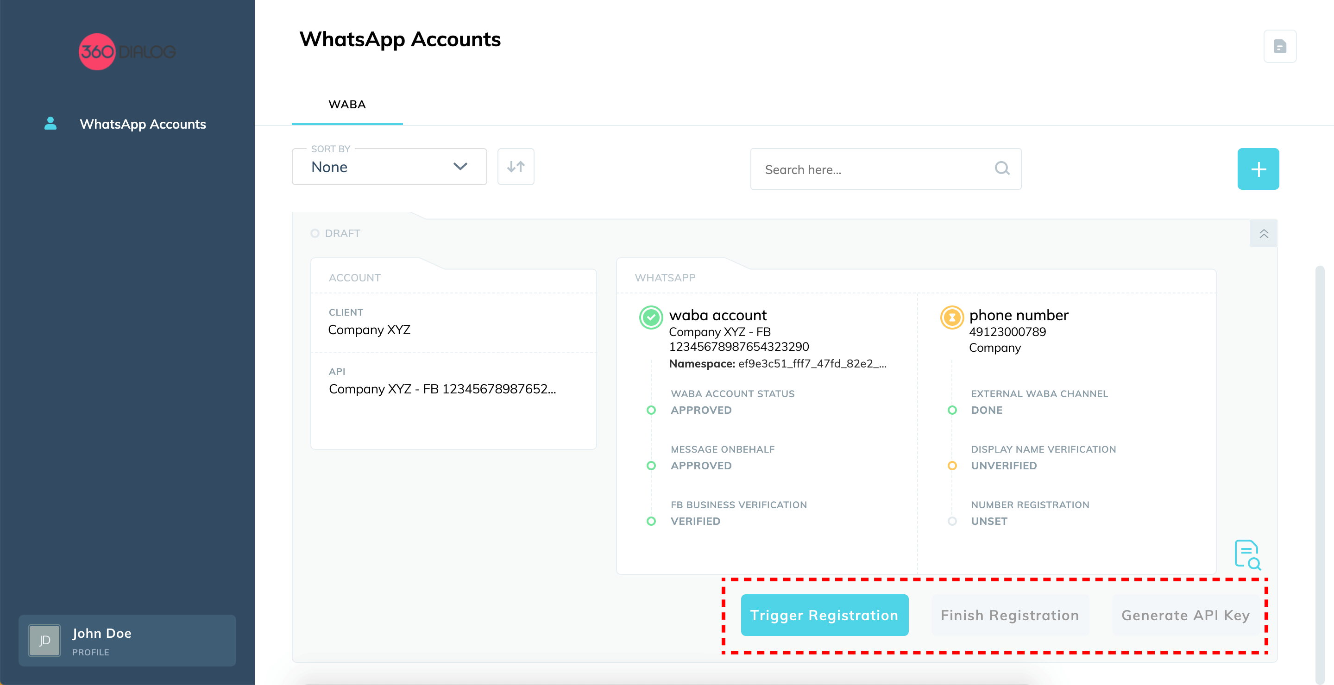Viewport: 1334px width, 685px height.
Task: Toggle sort order arrows button
Action: click(515, 167)
